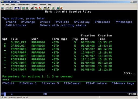The width and height of the screenshot is (138, 99).
Task: Click the Receive file from host icon
Action: (x=19, y=8)
